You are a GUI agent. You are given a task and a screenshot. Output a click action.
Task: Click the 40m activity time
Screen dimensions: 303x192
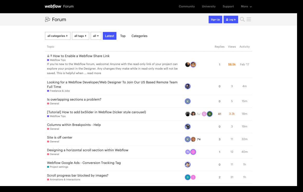click(244, 152)
